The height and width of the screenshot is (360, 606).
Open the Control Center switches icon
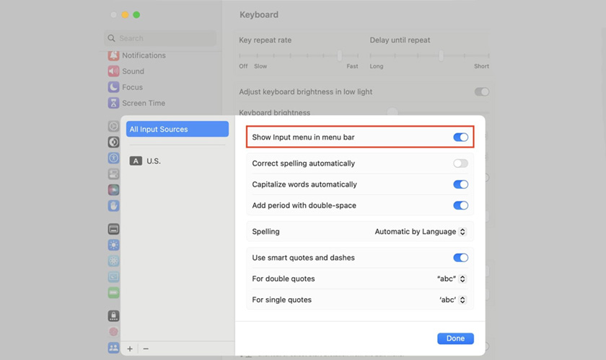[x=113, y=174]
